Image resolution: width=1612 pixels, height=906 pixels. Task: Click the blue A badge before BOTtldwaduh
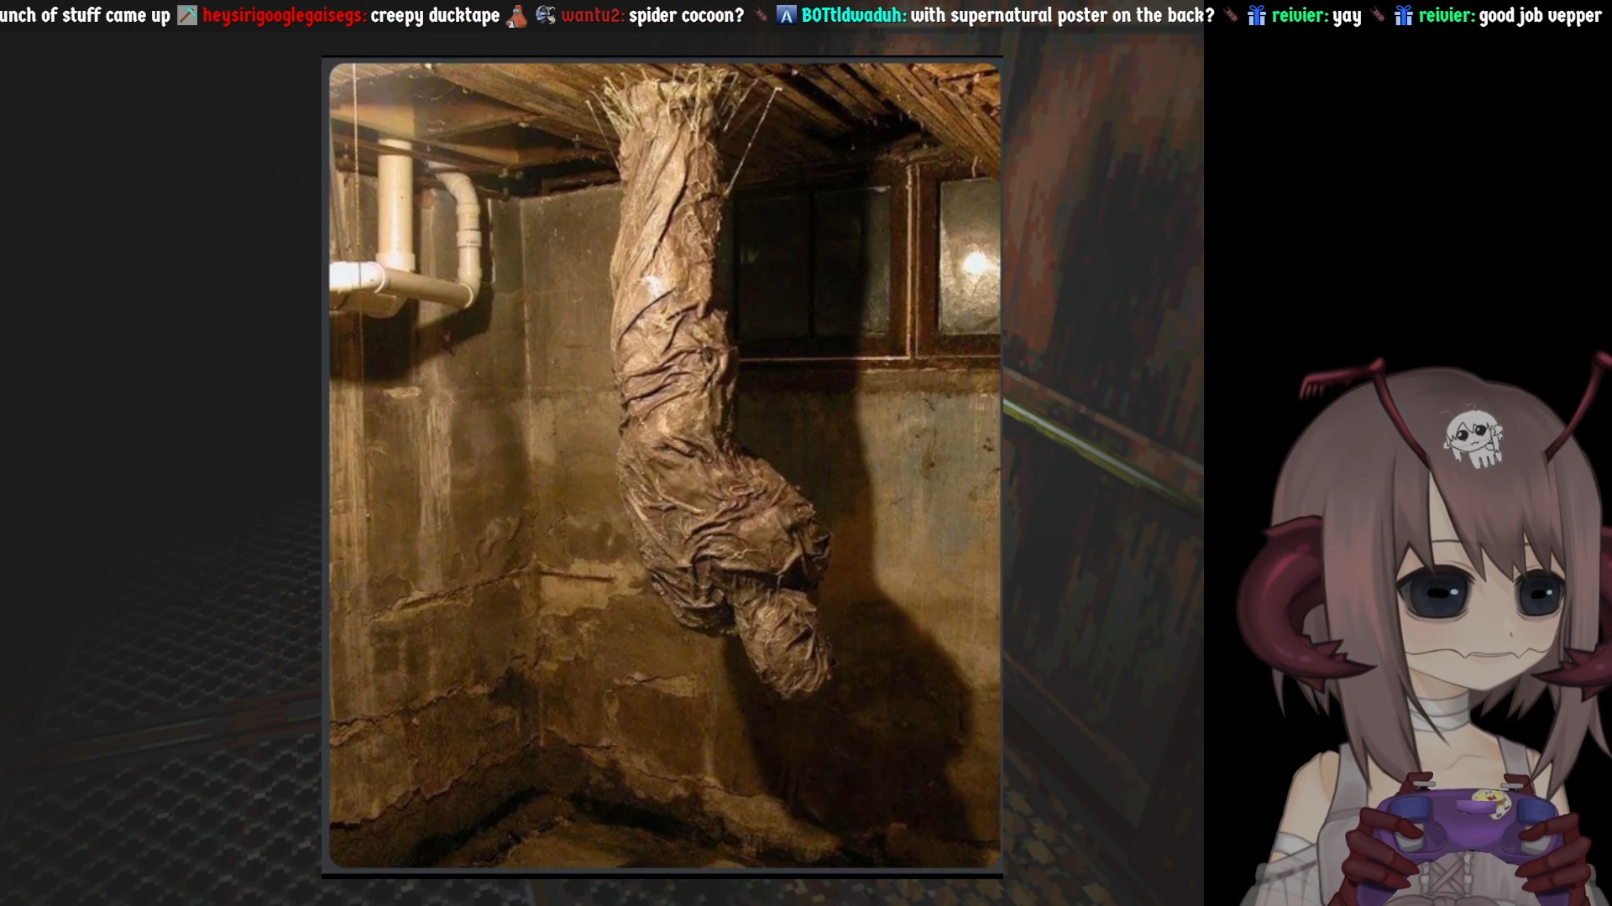(786, 15)
